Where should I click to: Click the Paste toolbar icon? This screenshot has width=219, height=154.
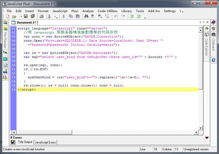(77, 16)
